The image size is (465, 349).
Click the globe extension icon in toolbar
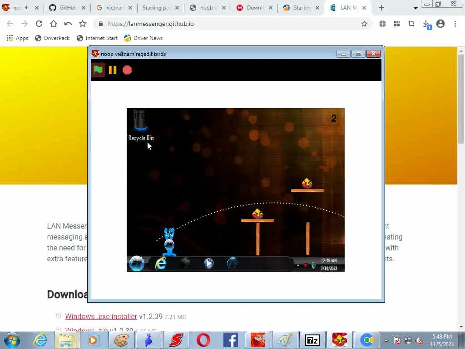[x=382, y=24]
